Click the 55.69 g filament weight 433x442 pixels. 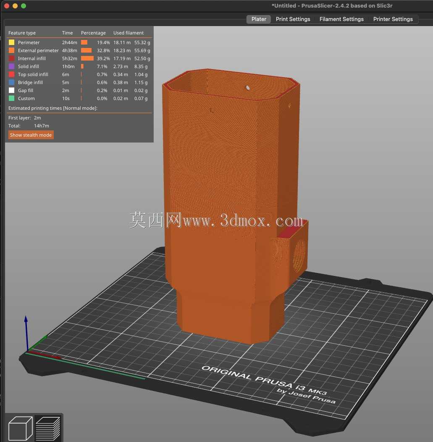tap(142, 50)
